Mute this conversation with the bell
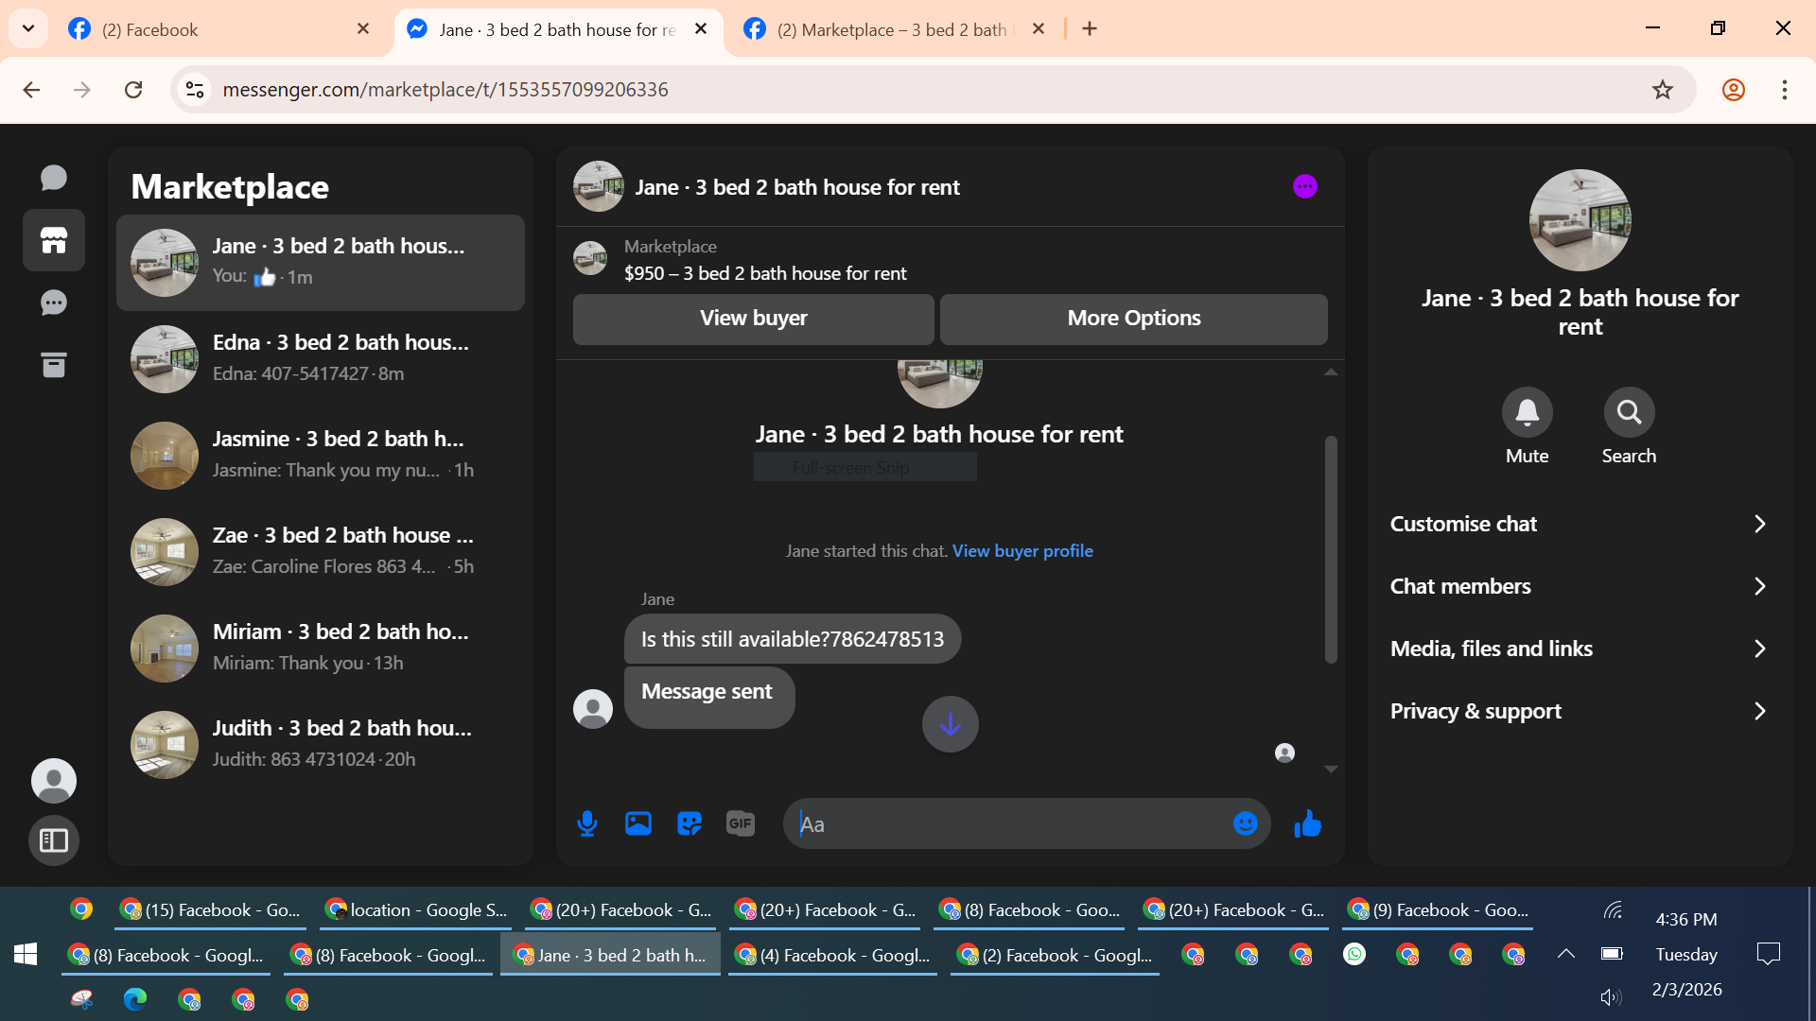This screenshot has height=1021, width=1816. click(1528, 412)
